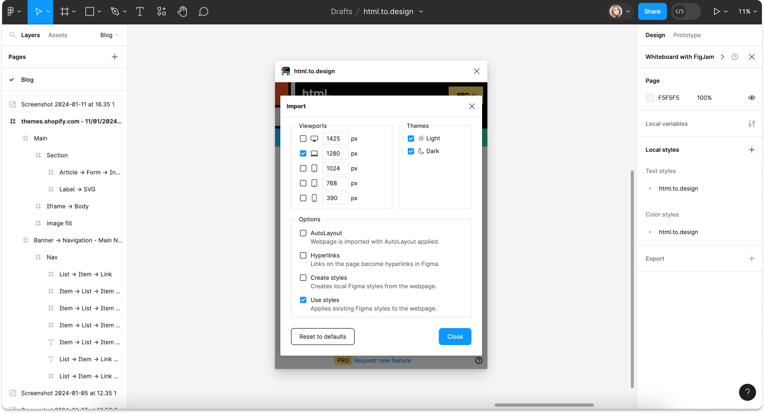This screenshot has height=413, width=764.
Task: Toggle Dev Mode switch
Action: [x=685, y=11]
